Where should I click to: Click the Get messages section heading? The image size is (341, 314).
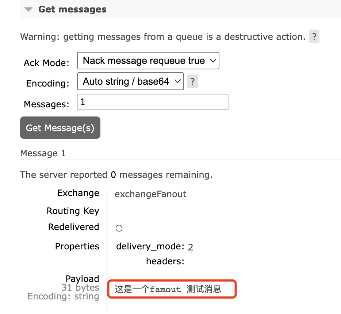(x=72, y=9)
